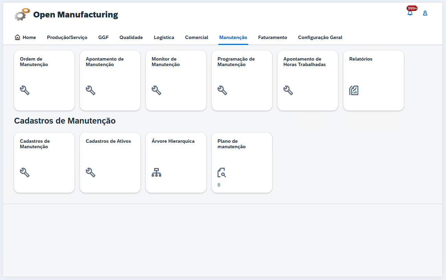This screenshot has width=446, height=280.
Task: Open Apontamento de Horas Trabalhadas tile
Action: [x=308, y=80]
